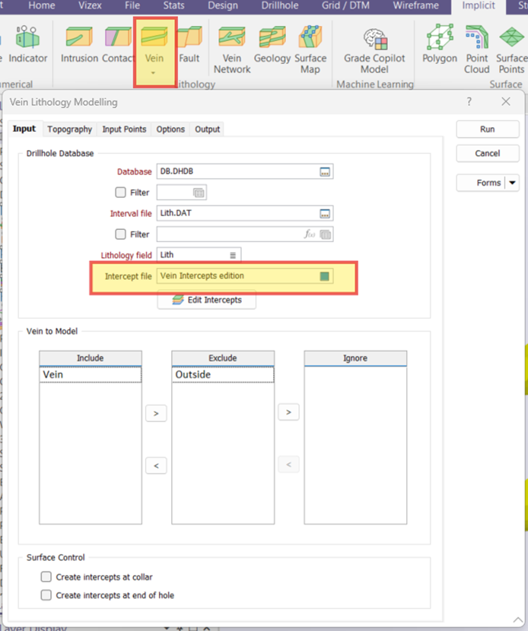Open the Forms dropdown arrow
The width and height of the screenshot is (528, 631).
point(512,183)
